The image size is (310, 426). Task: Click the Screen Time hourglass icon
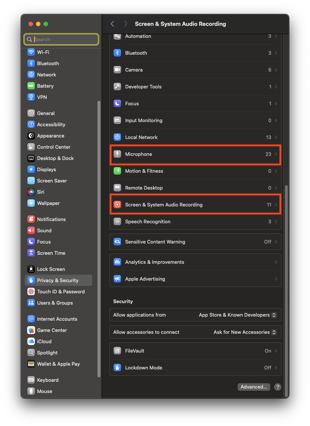31,253
